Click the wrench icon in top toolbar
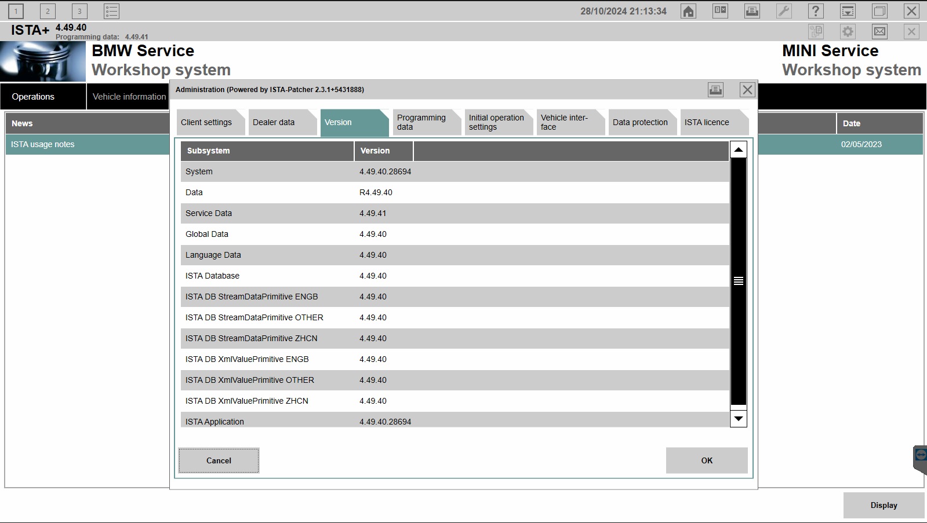 (784, 11)
